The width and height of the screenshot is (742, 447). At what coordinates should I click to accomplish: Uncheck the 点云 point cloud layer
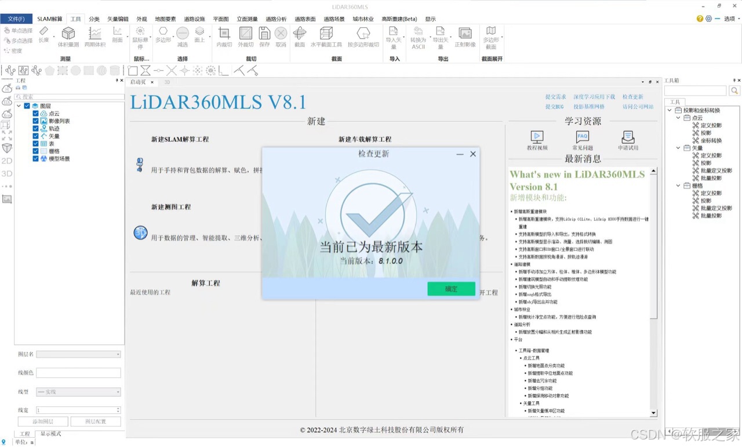pos(36,114)
